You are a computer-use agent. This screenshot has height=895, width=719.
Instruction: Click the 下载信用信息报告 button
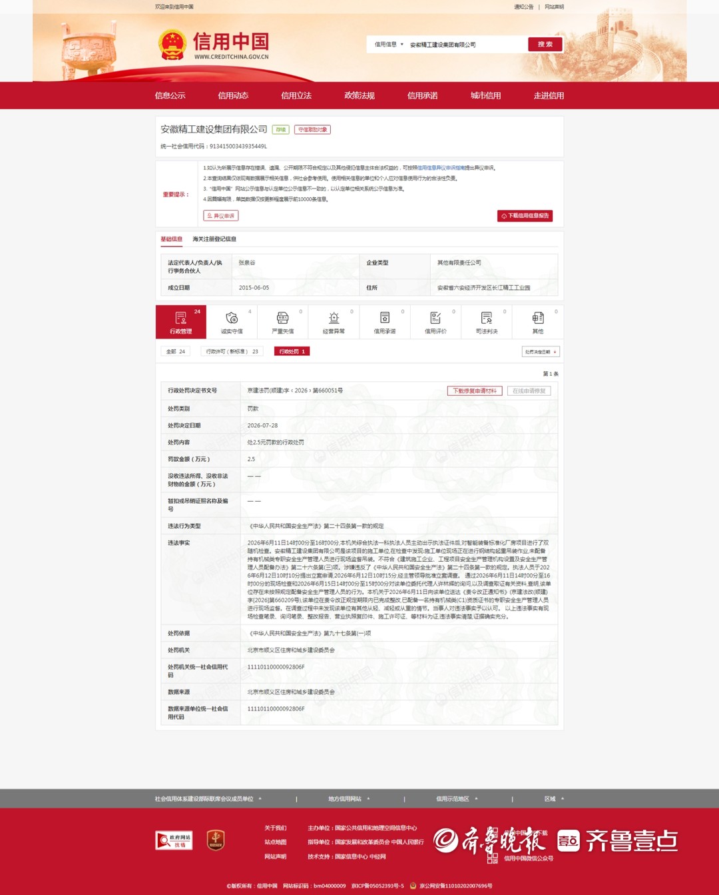pyautogui.click(x=525, y=216)
